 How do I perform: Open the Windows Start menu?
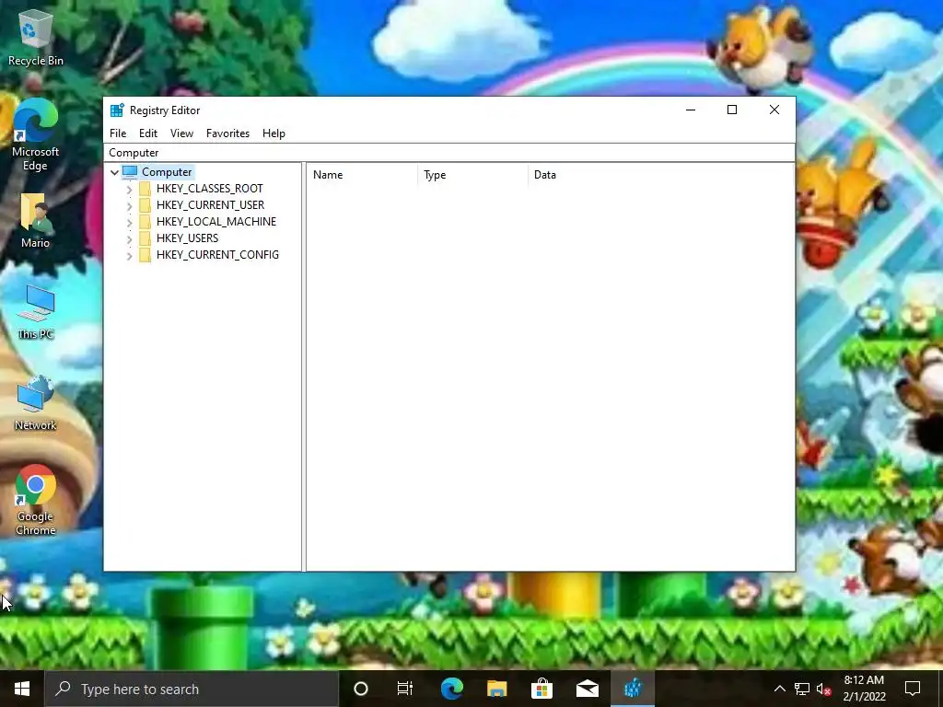(x=22, y=689)
